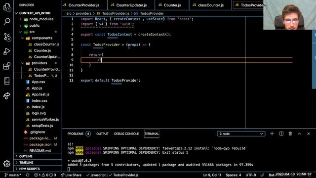
Task: Change indentation via Spaces: 4
Action: click(x=233, y=175)
